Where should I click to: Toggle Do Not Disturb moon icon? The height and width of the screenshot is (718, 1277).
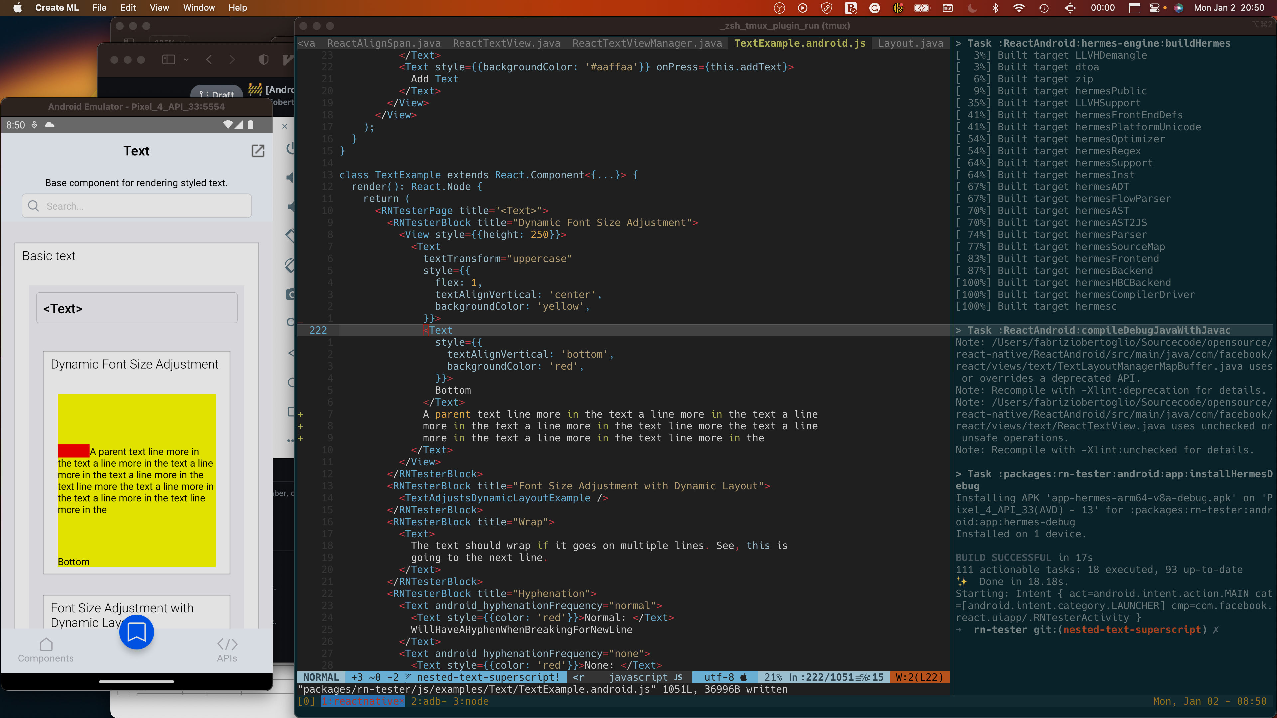click(x=972, y=7)
